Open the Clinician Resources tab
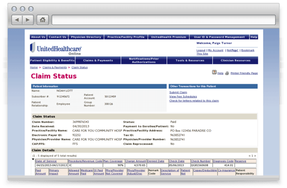 click(x=235, y=61)
